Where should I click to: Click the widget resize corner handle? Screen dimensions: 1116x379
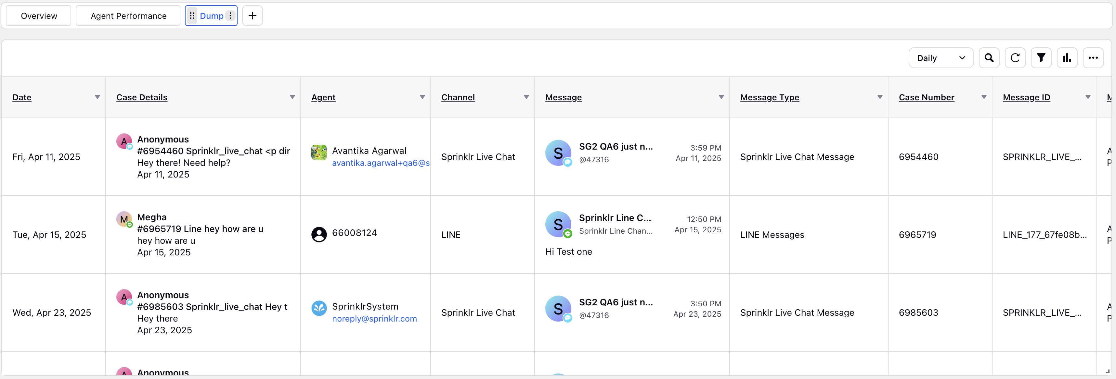[x=1107, y=371]
